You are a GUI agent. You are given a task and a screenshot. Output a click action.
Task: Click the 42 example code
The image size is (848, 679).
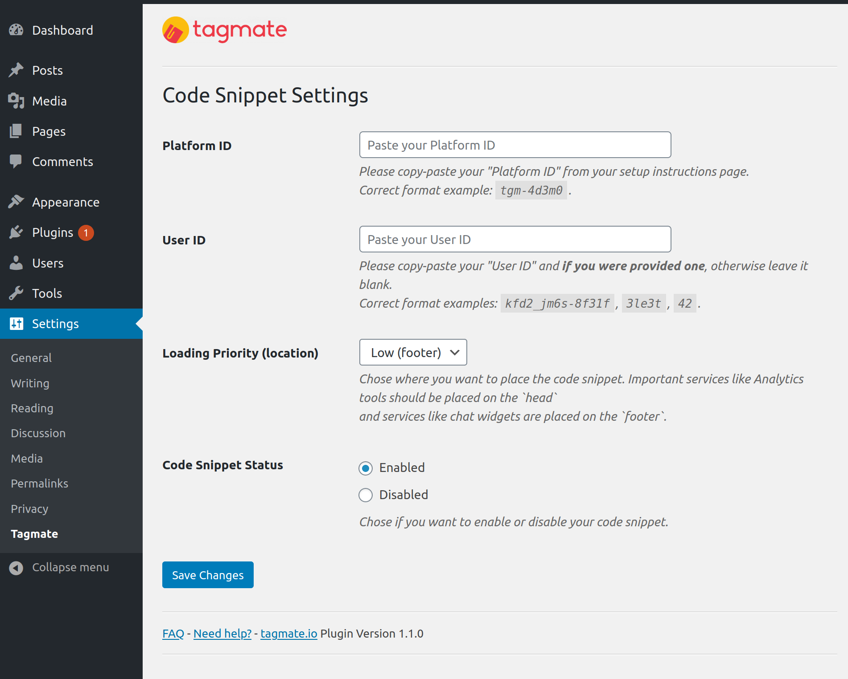coord(685,303)
